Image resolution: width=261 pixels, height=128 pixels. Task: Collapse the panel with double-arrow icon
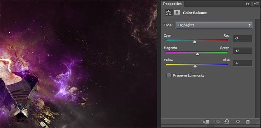point(248,4)
